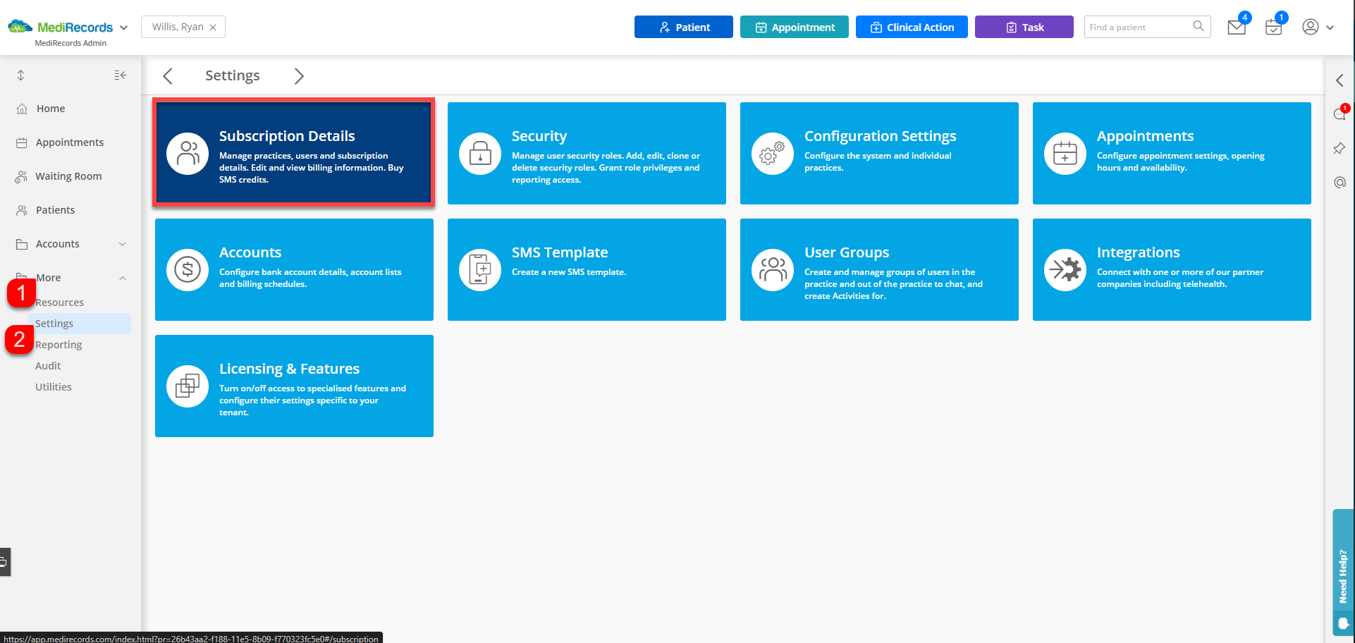Image resolution: width=1355 pixels, height=643 pixels.
Task: Click the printer icon at left edge
Action: (x=4, y=562)
